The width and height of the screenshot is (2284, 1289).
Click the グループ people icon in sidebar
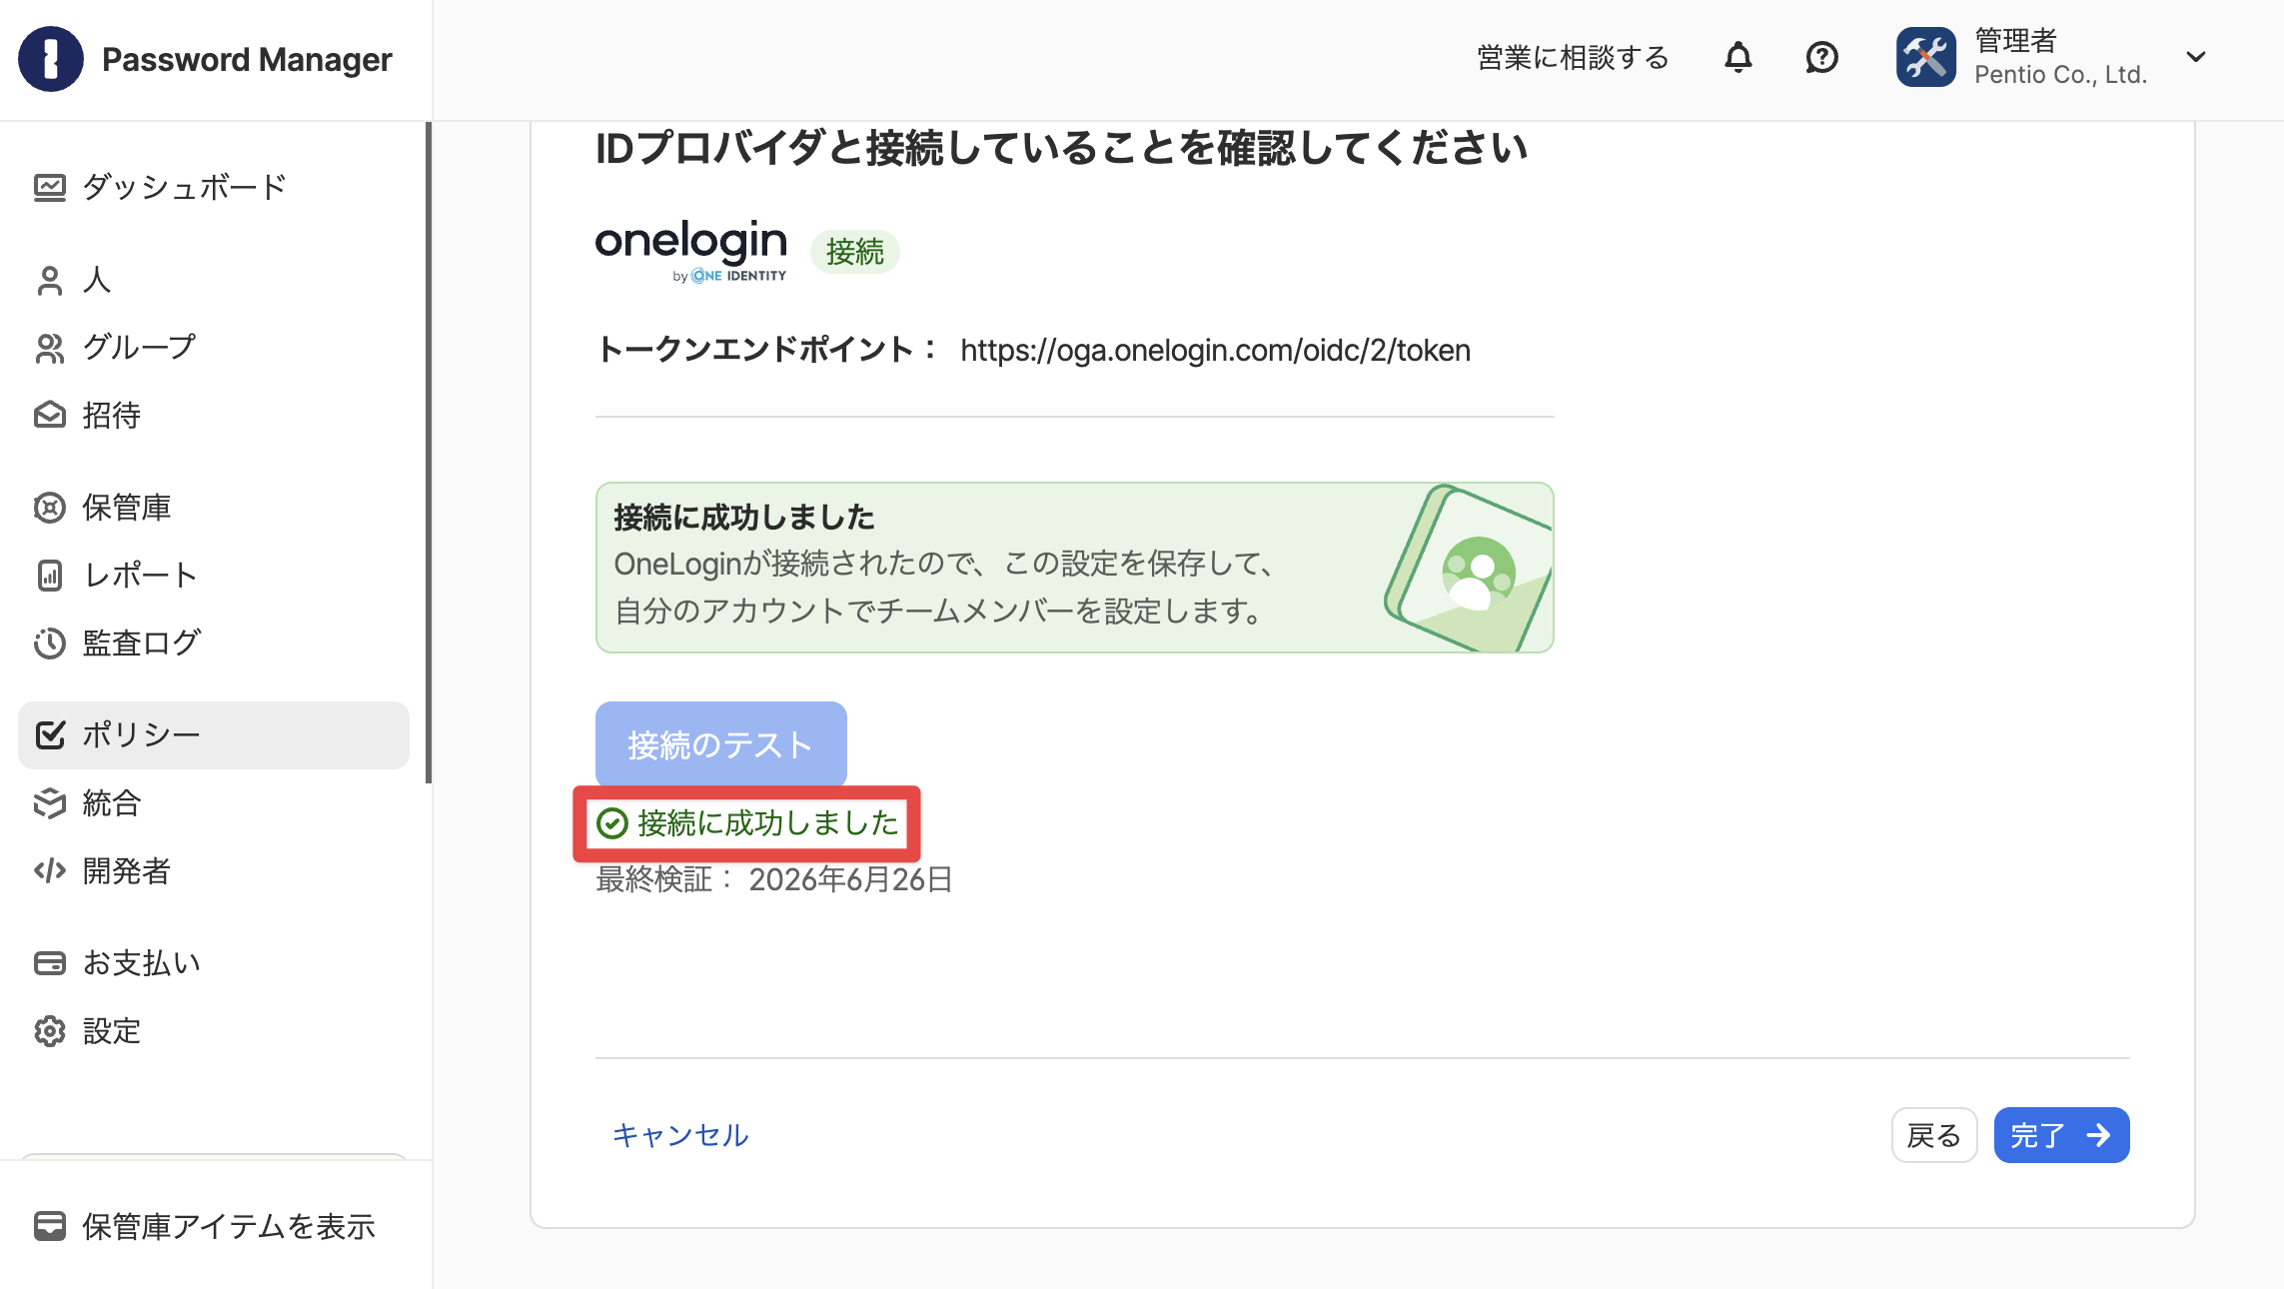[x=50, y=348]
